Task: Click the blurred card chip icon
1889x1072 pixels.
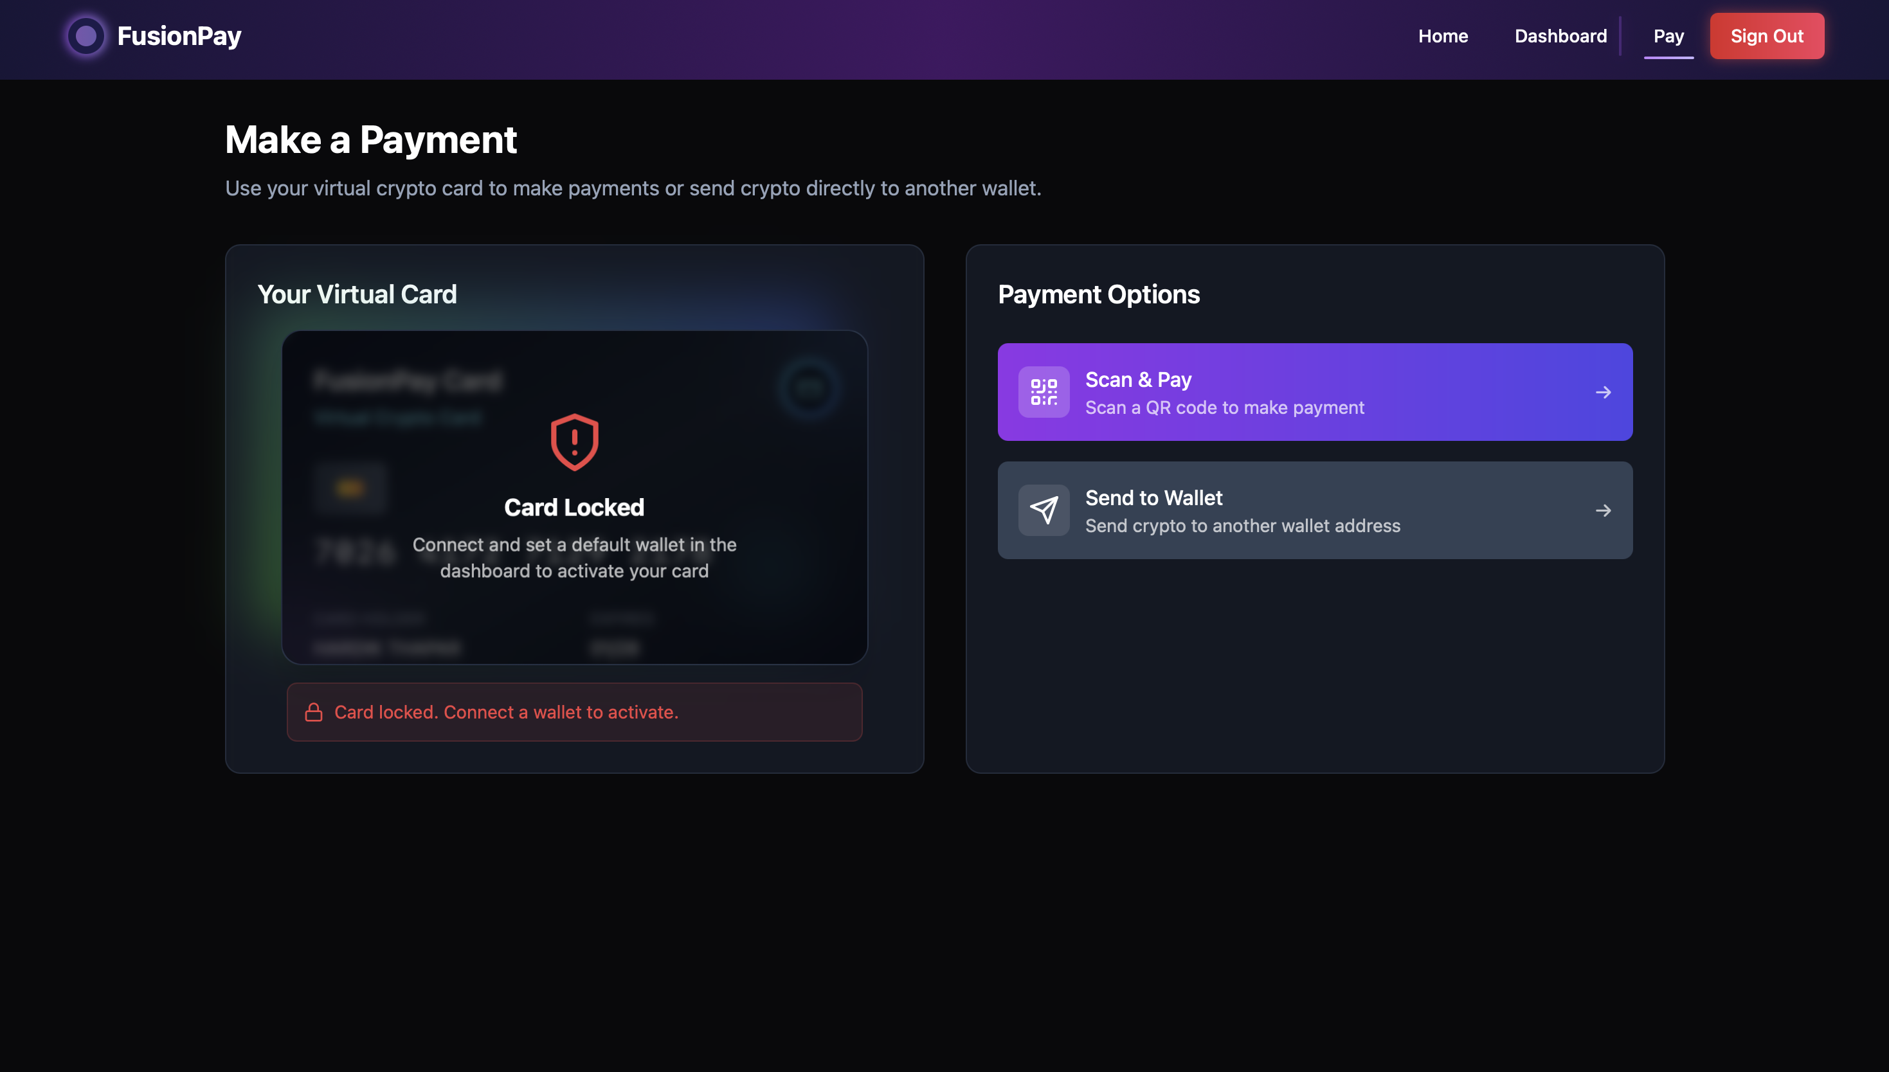Action: tap(350, 488)
